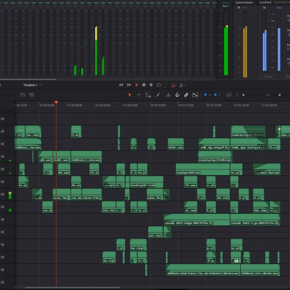Click the waveform transient detection icon
The image size is (290, 290).
[229, 95]
